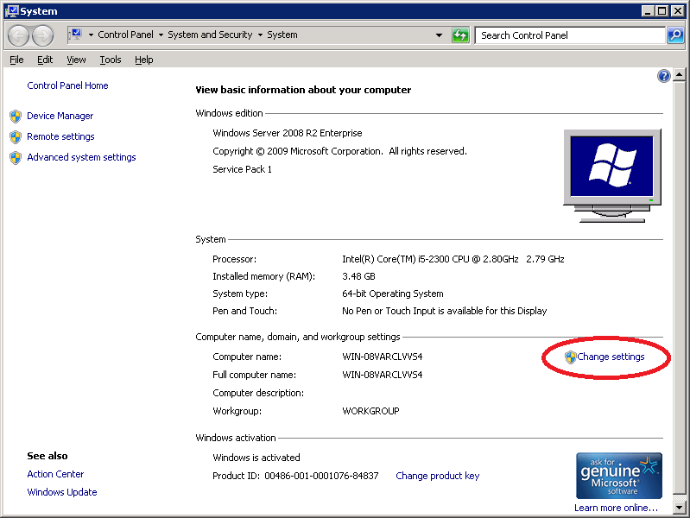Open Action Center link
Screen dimensions: 690x518
(x=55, y=474)
